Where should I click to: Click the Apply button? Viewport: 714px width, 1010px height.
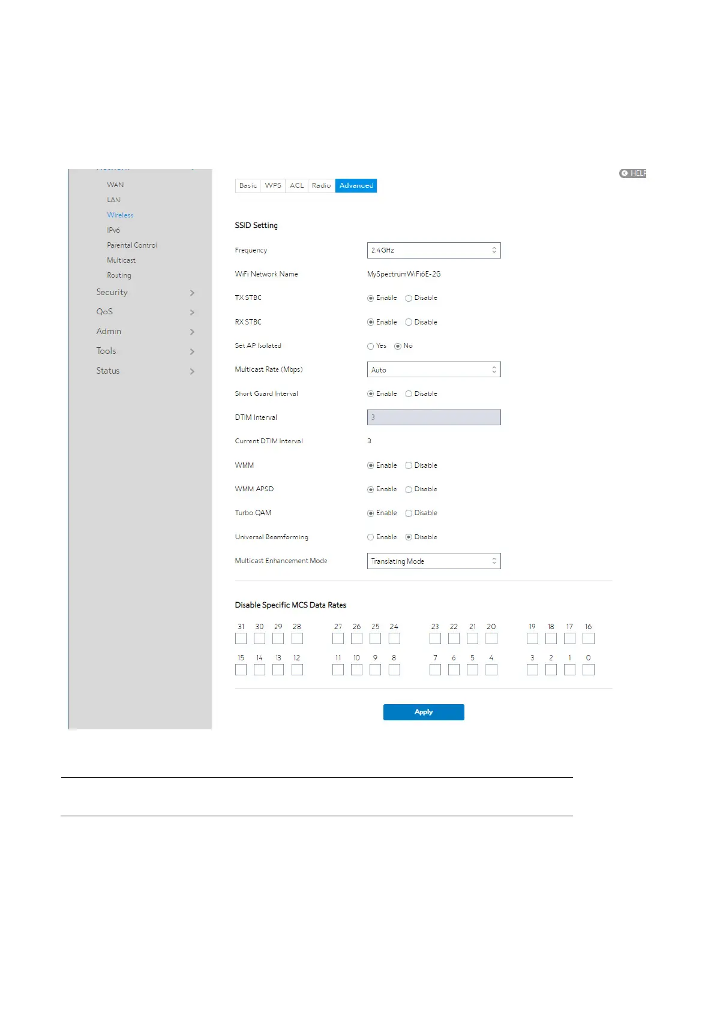(424, 712)
